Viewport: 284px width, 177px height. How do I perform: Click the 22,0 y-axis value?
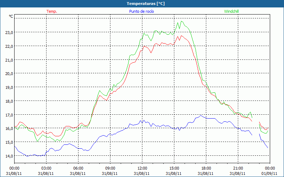click(x=9, y=46)
